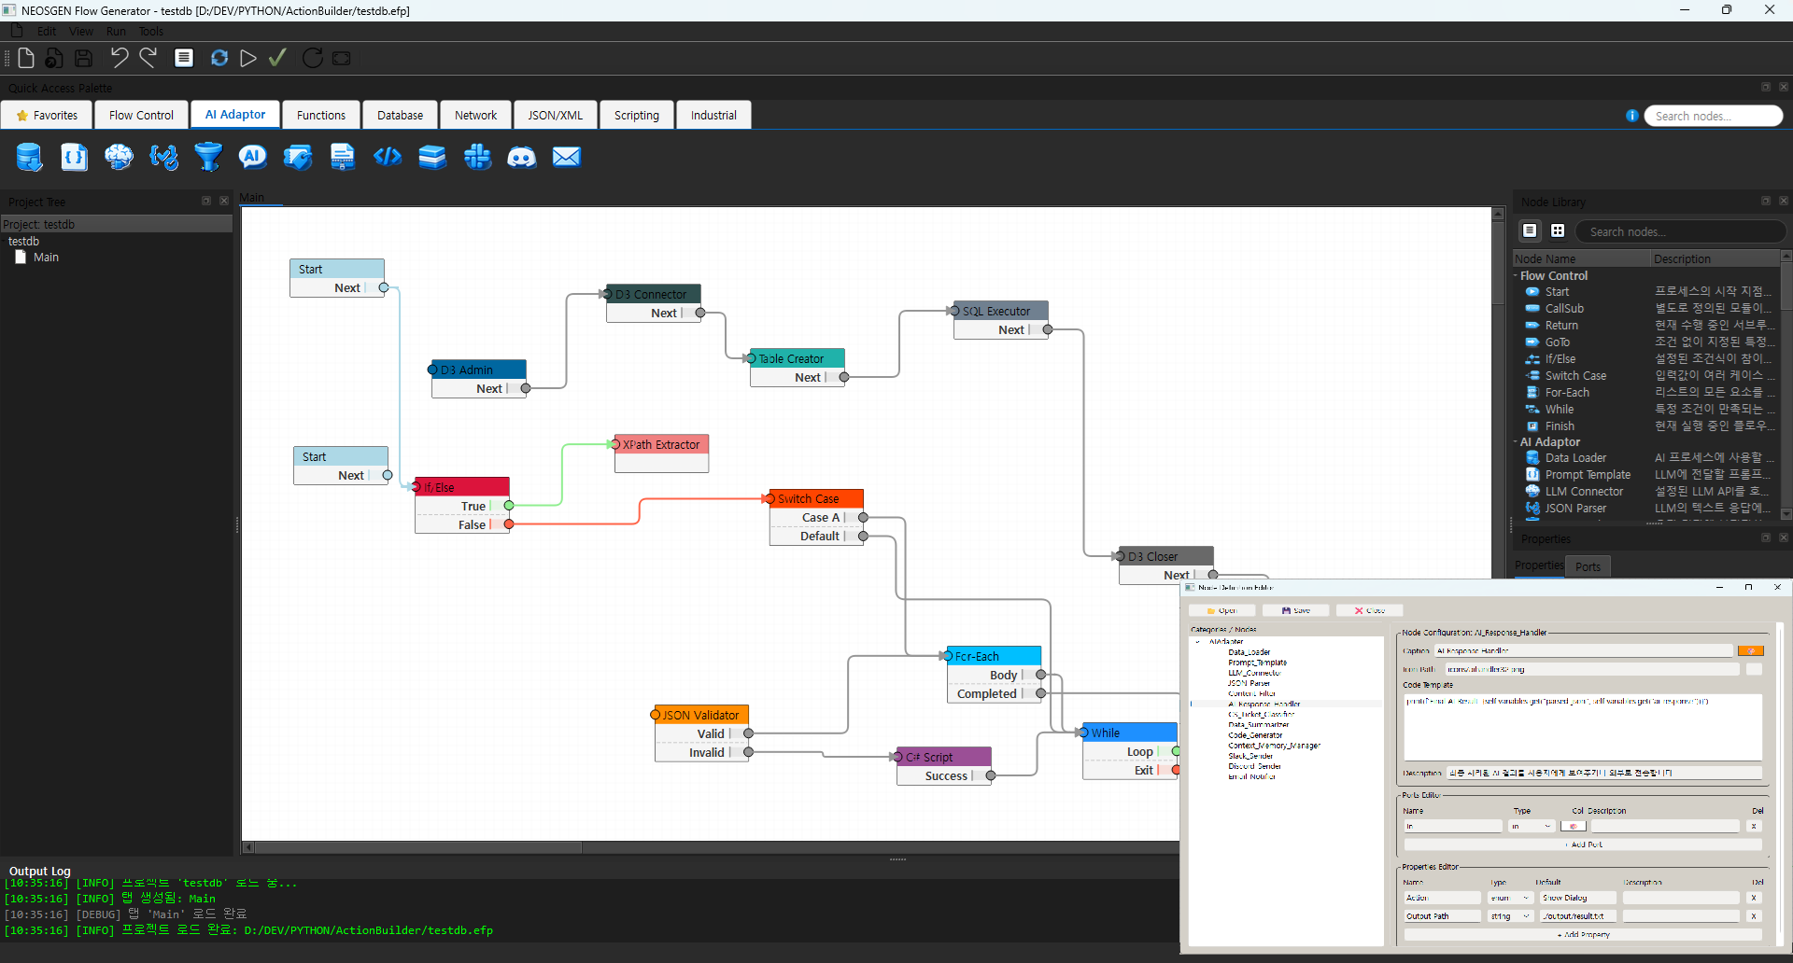Click inside the Search nodes field
1793x963 pixels.
[x=1714, y=115]
